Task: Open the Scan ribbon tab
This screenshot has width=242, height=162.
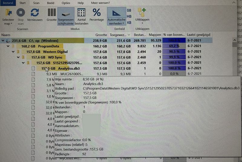Action: [36, 3]
